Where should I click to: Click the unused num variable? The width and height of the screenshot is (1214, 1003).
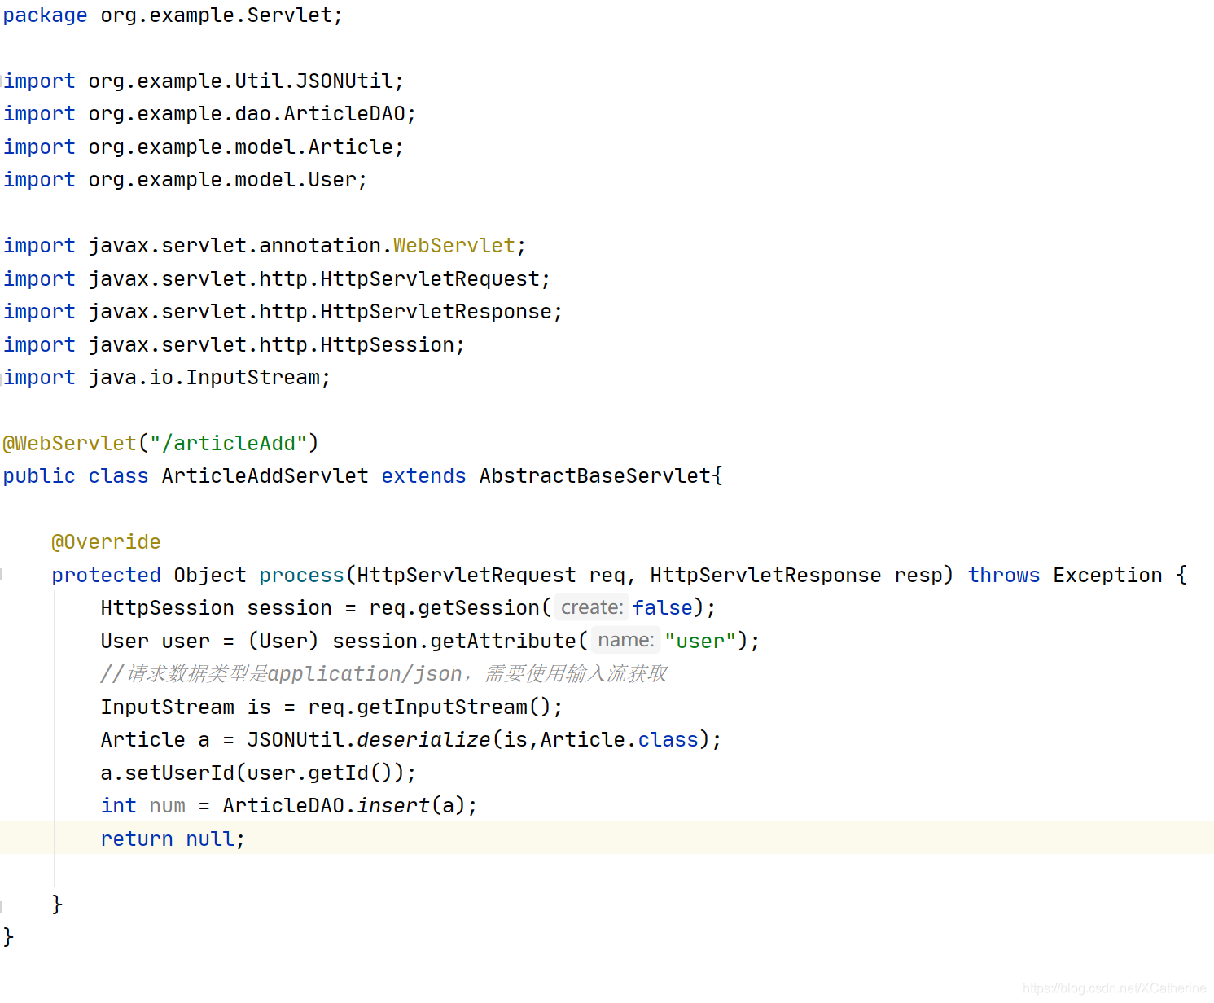tap(167, 805)
